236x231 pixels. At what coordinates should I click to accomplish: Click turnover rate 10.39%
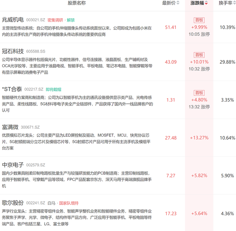pos(227,27)
